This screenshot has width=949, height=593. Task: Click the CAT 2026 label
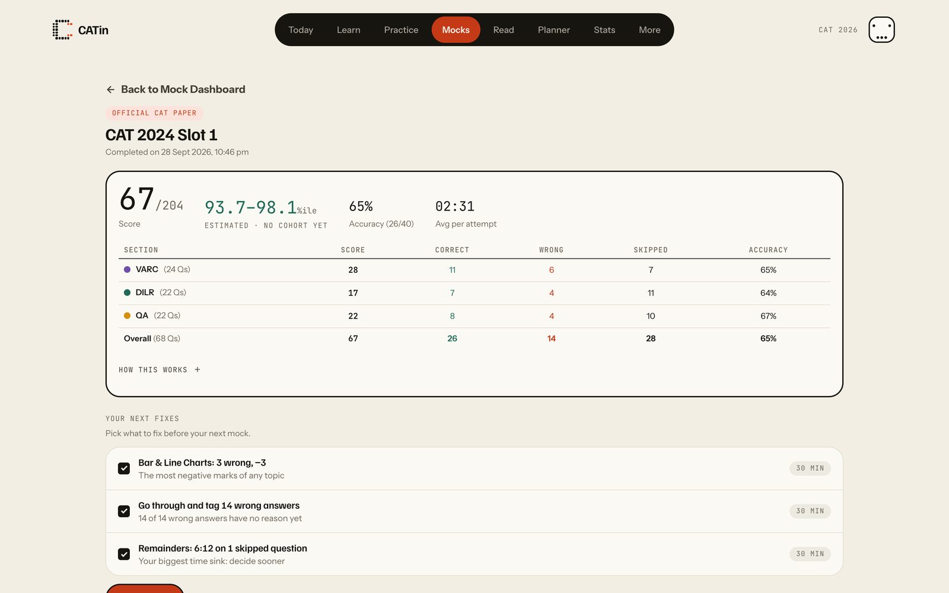tap(838, 30)
